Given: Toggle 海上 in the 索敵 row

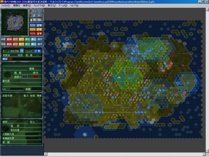Looking at the screenshot, I should tap(34, 39).
